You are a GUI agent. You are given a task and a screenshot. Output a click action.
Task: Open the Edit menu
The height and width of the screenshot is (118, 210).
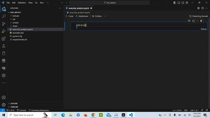point(14,3)
